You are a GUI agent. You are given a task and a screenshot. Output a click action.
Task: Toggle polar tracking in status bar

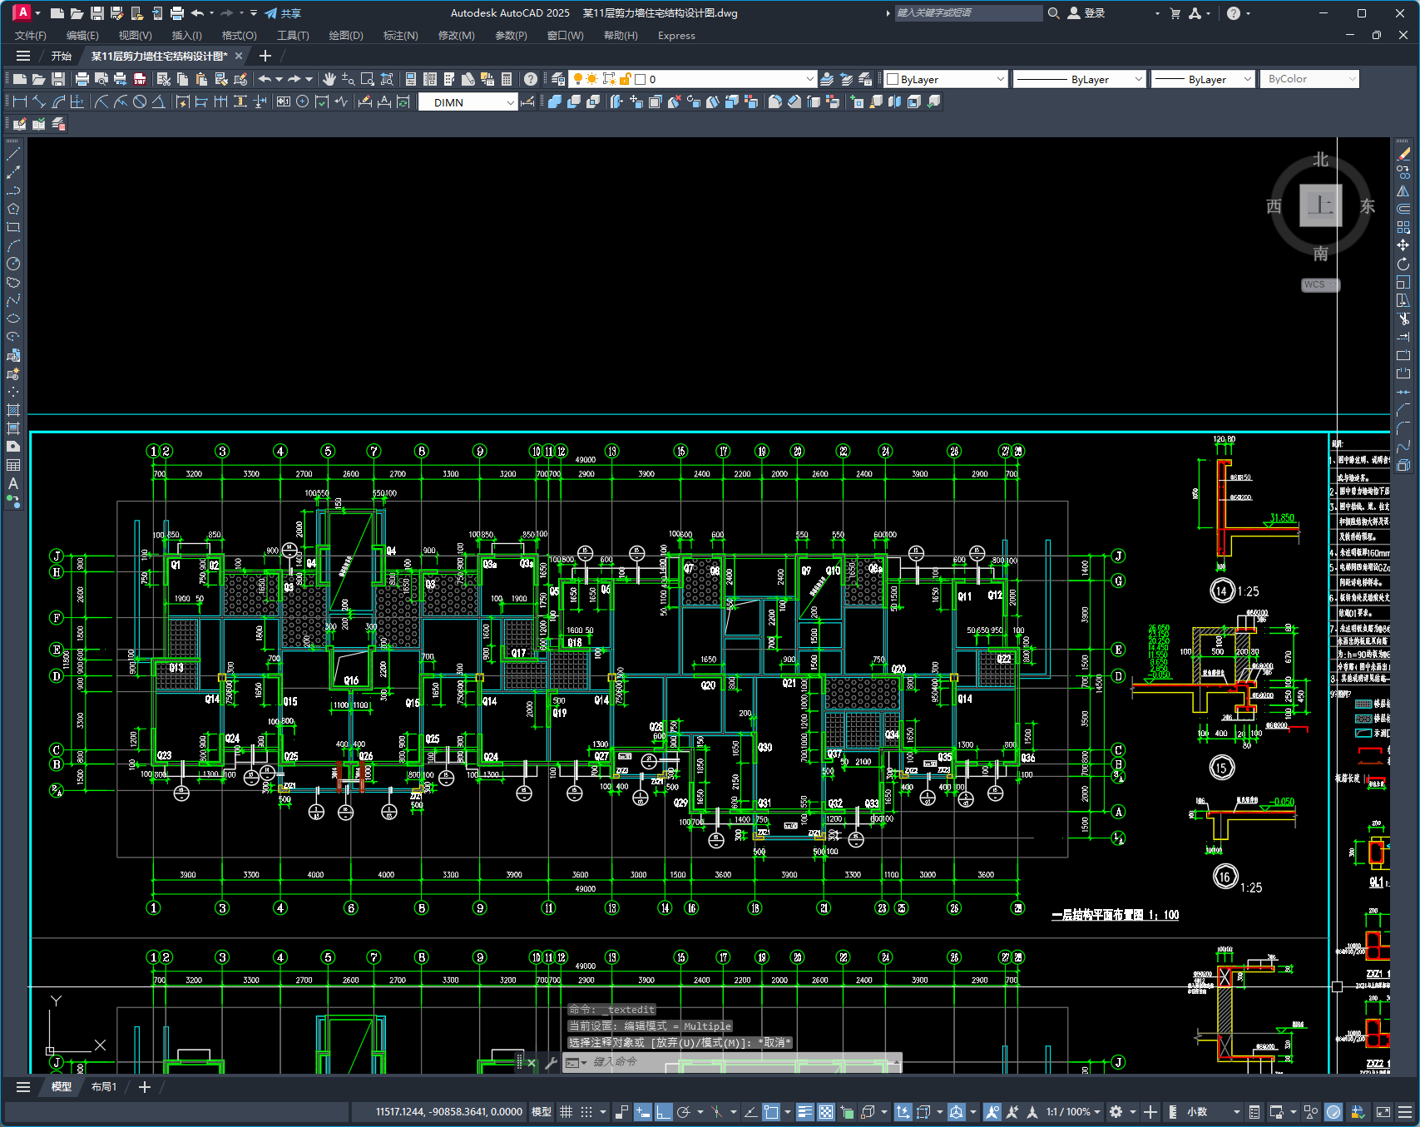pyautogui.click(x=684, y=1112)
